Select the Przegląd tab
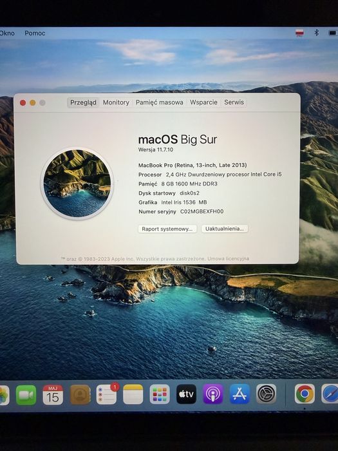 83,102
